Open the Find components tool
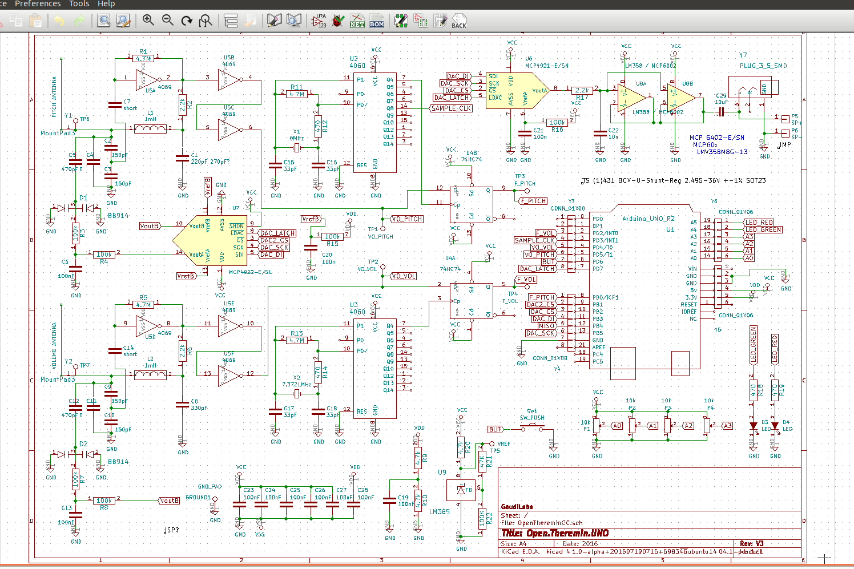854x569 pixels. (104, 21)
